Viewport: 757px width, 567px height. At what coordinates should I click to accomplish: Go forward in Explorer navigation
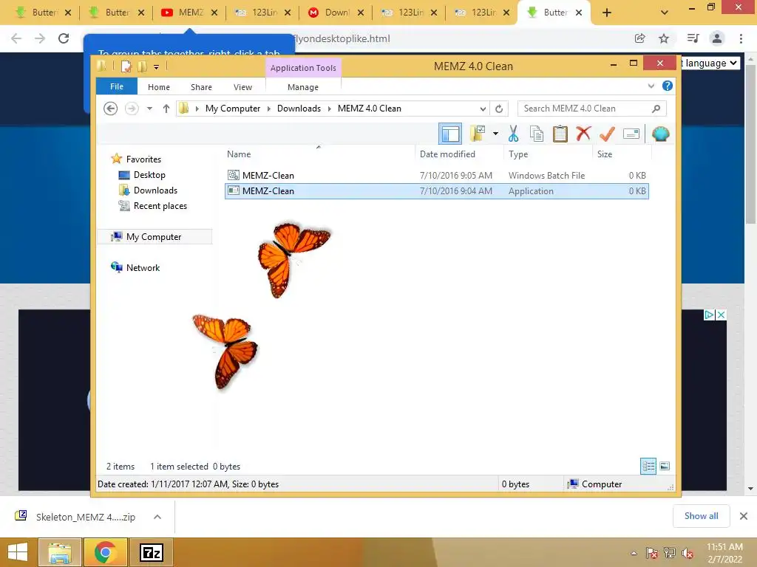(x=132, y=109)
